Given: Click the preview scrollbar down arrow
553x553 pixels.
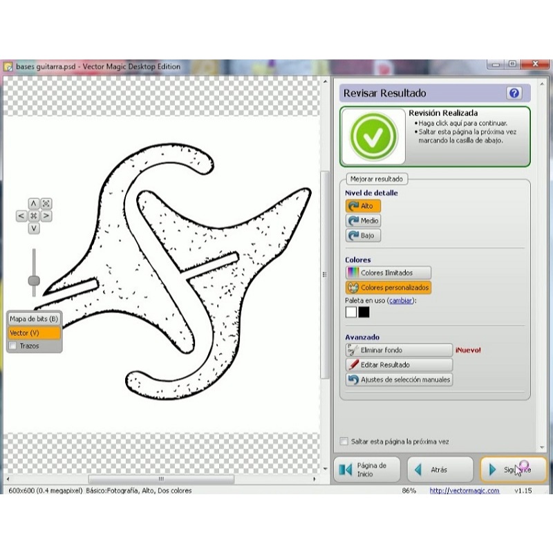Looking at the screenshot, I should click(x=325, y=469).
